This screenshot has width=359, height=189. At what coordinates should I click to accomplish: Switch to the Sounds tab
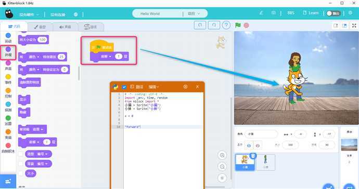(65, 27)
